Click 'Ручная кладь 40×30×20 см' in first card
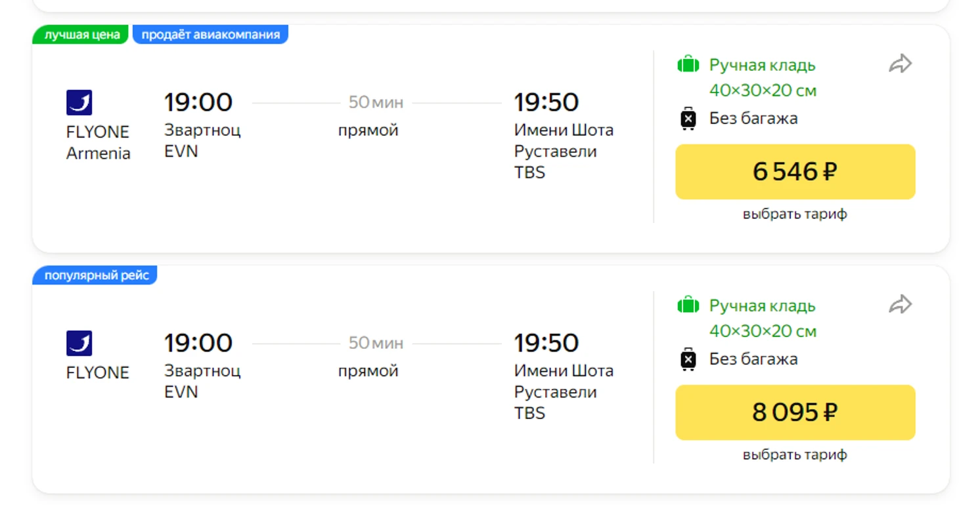 click(763, 77)
